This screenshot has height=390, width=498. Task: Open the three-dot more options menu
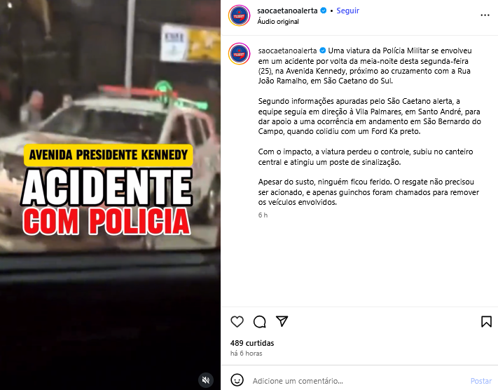click(485, 15)
